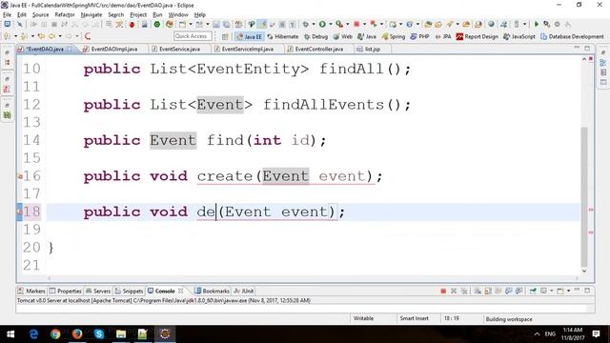This screenshot has width=610, height=343.
Task: Open the Project menu
Action: 138,15
